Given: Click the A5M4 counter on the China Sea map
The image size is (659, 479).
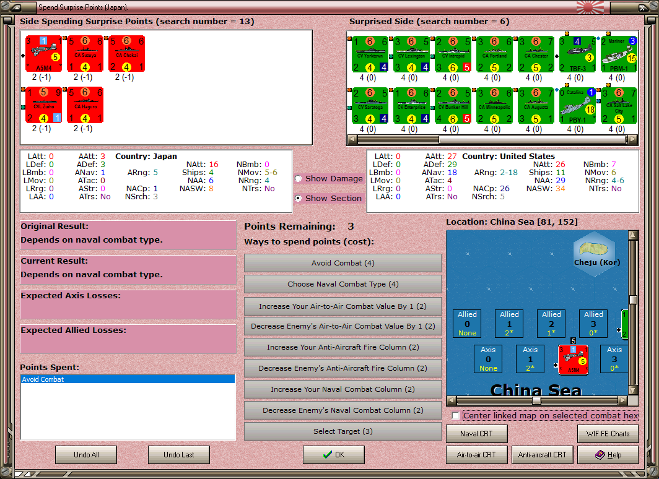Looking at the screenshot, I should [573, 360].
